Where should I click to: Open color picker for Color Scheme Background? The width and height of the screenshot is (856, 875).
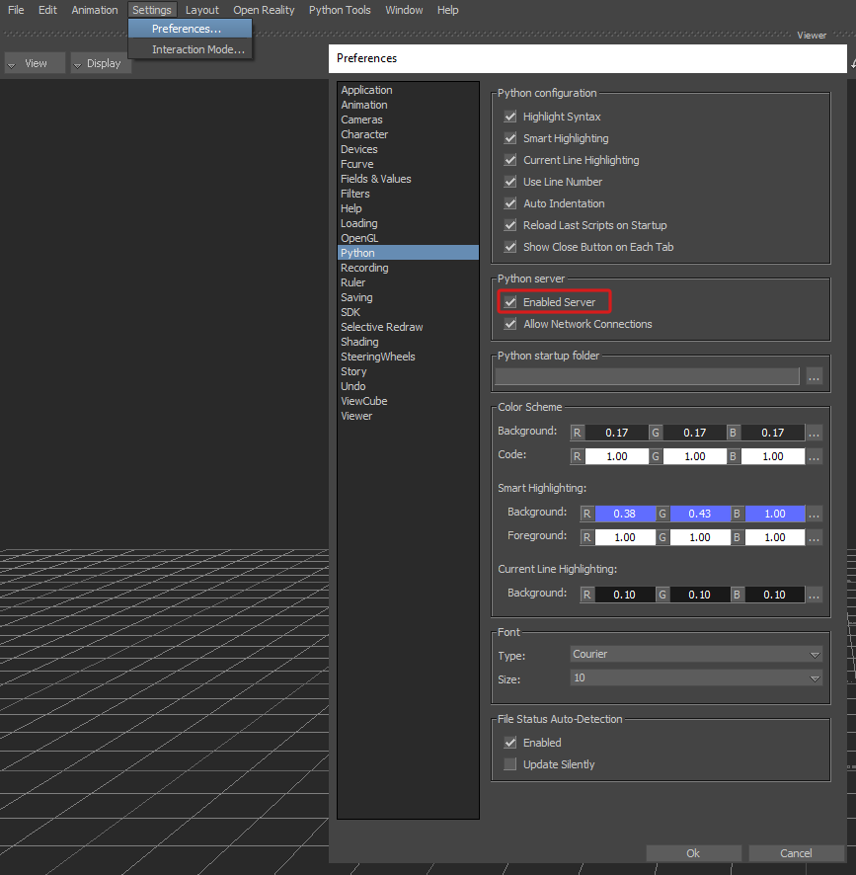(815, 433)
